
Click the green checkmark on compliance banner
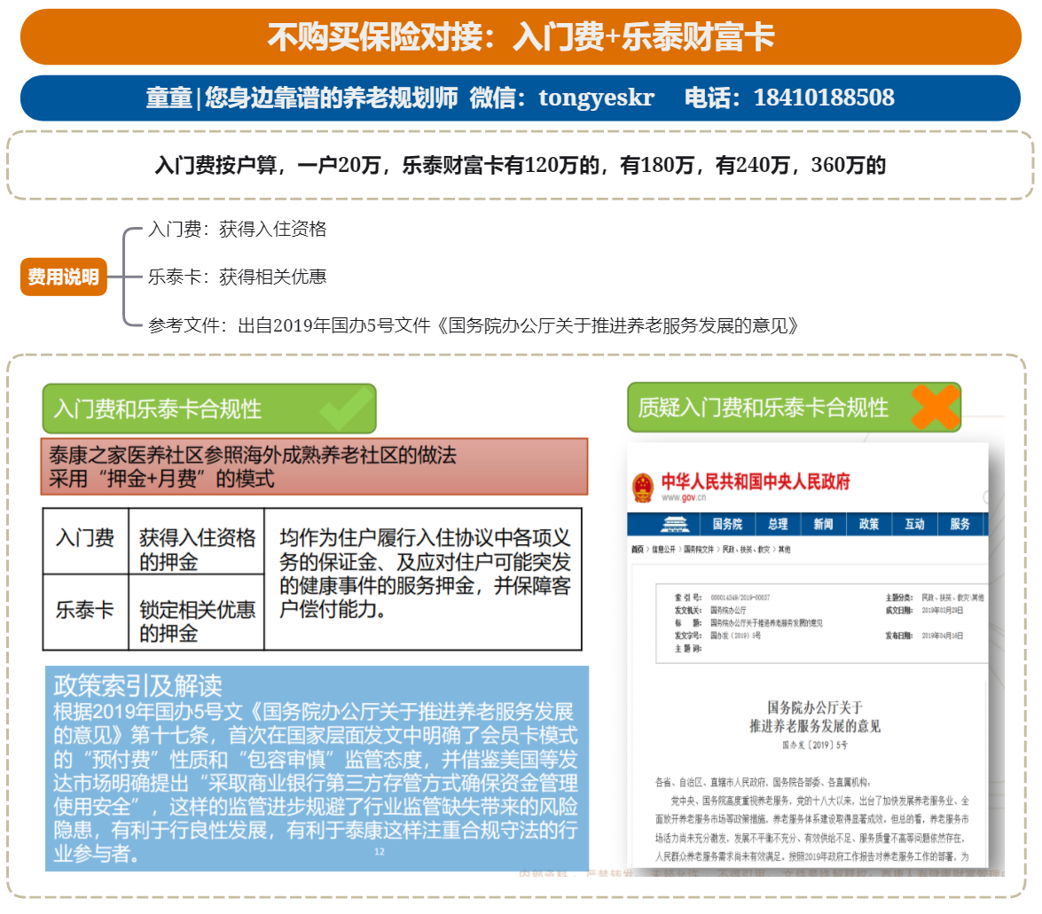[346, 409]
